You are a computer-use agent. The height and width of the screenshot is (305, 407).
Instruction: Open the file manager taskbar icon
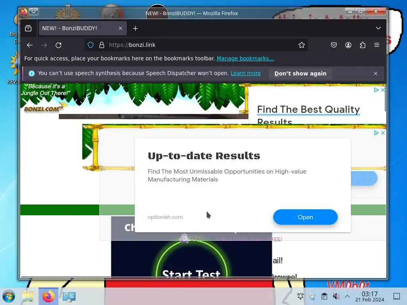click(28, 296)
